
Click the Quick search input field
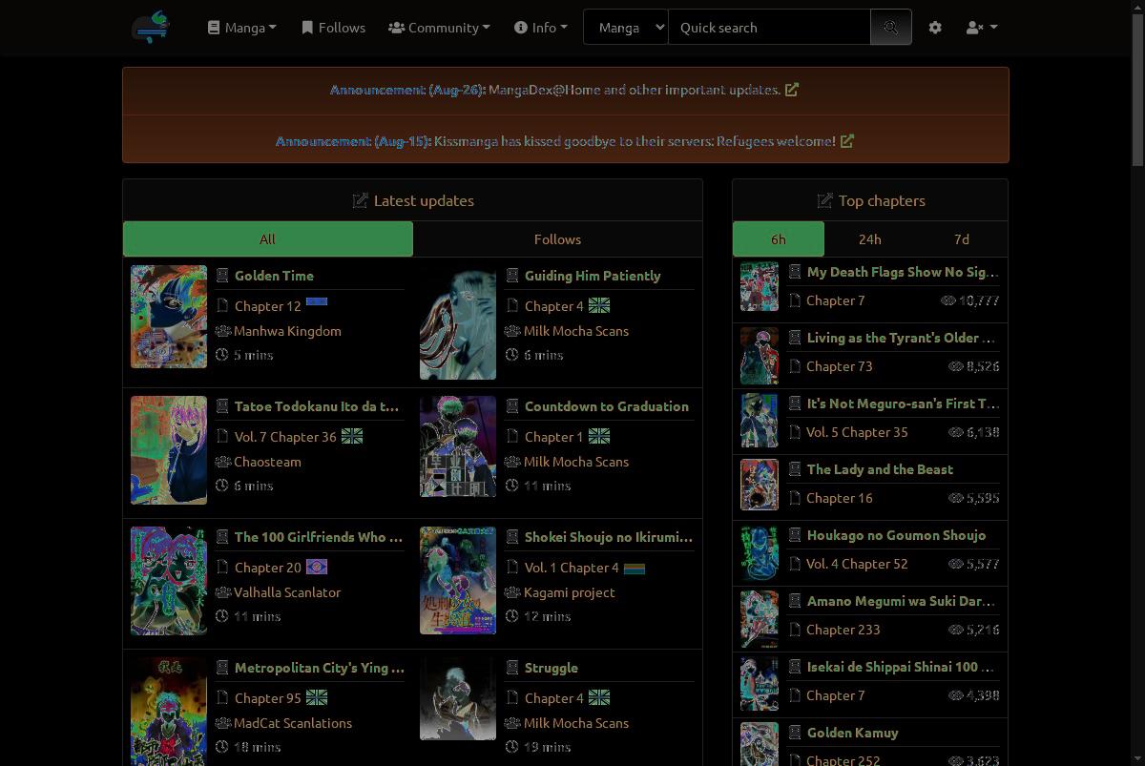tap(770, 28)
